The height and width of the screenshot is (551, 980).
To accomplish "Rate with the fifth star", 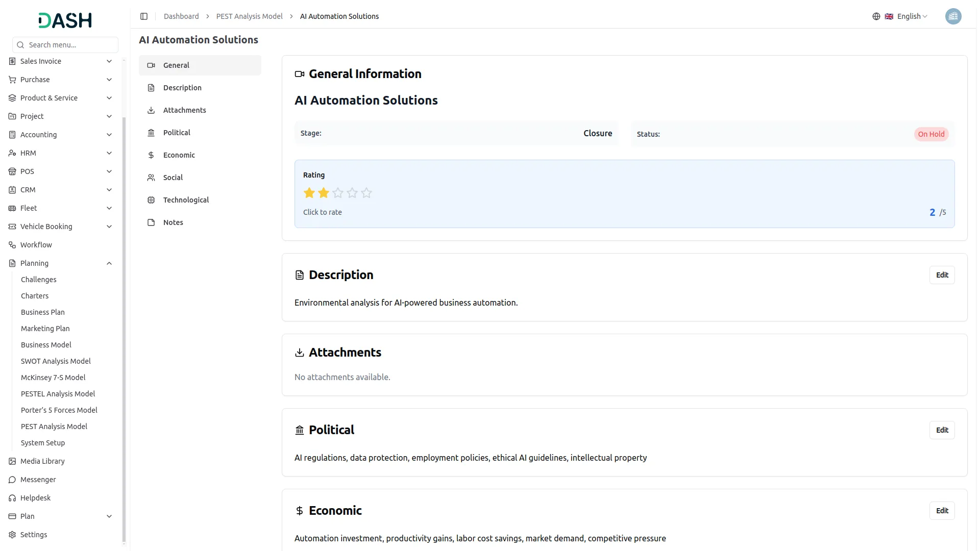I will click(x=366, y=193).
